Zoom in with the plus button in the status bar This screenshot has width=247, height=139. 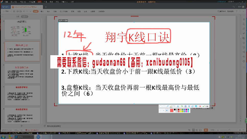(x=240, y=130)
